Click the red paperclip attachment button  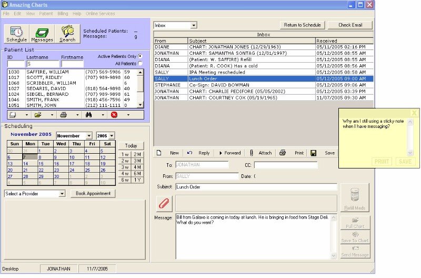point(164,204)
